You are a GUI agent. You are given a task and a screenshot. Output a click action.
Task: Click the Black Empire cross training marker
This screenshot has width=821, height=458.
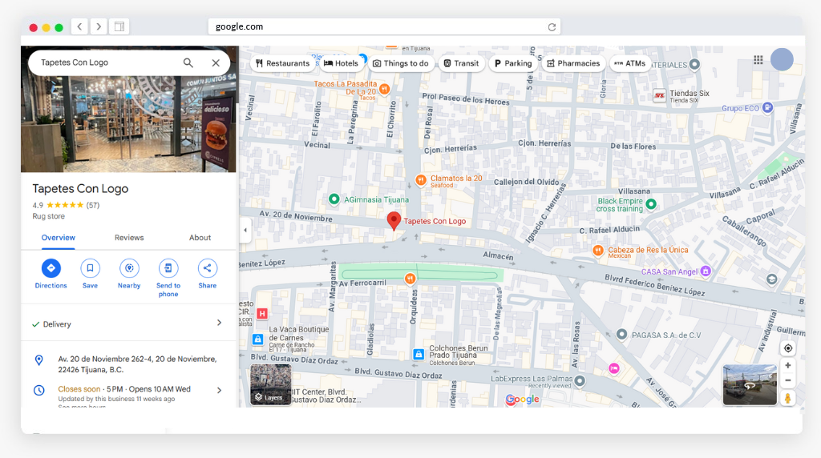651,204
